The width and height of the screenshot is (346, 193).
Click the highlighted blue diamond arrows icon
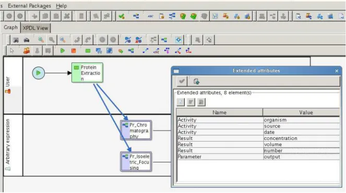pyautogui.click(x=178, y=40)
